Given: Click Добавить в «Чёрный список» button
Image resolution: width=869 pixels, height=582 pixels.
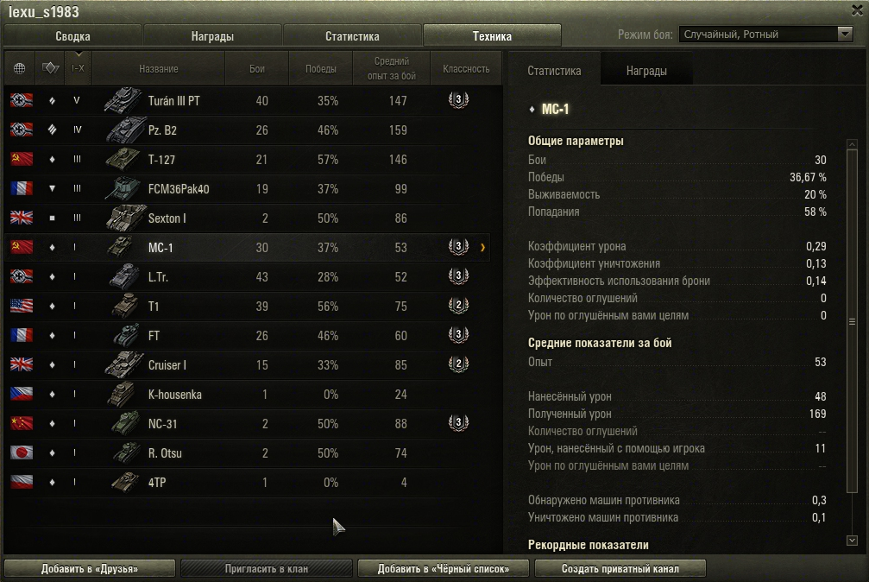Looking at the screenshot, I should (444, 569).
